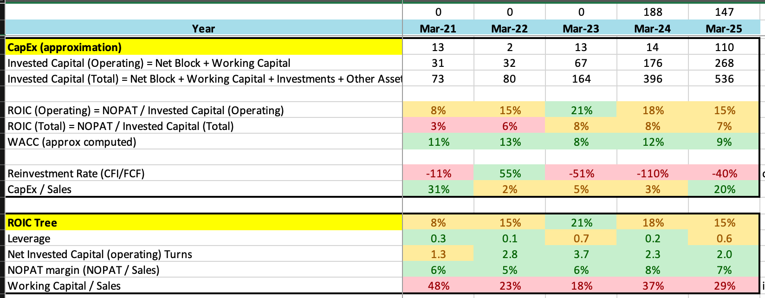Select Invested Capital Total value 80
Image resolution: width=765 pixels, height=298 pixels.
[x=509, y=79]
